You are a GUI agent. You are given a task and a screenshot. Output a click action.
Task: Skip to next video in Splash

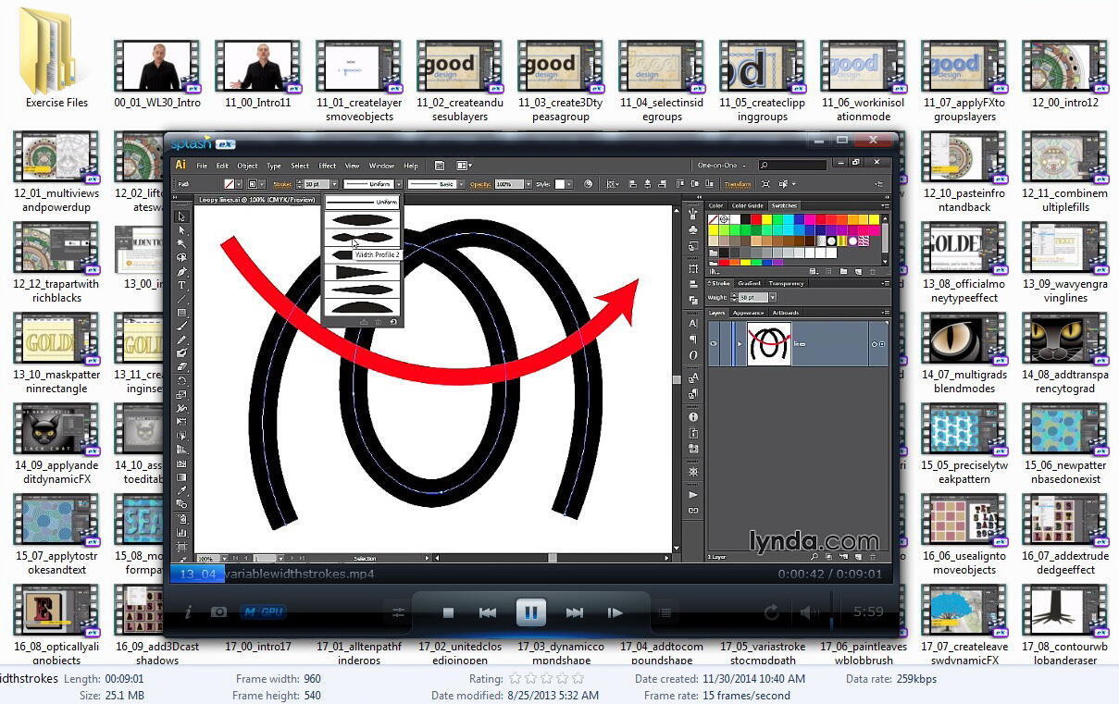click(x=575, y=612)
